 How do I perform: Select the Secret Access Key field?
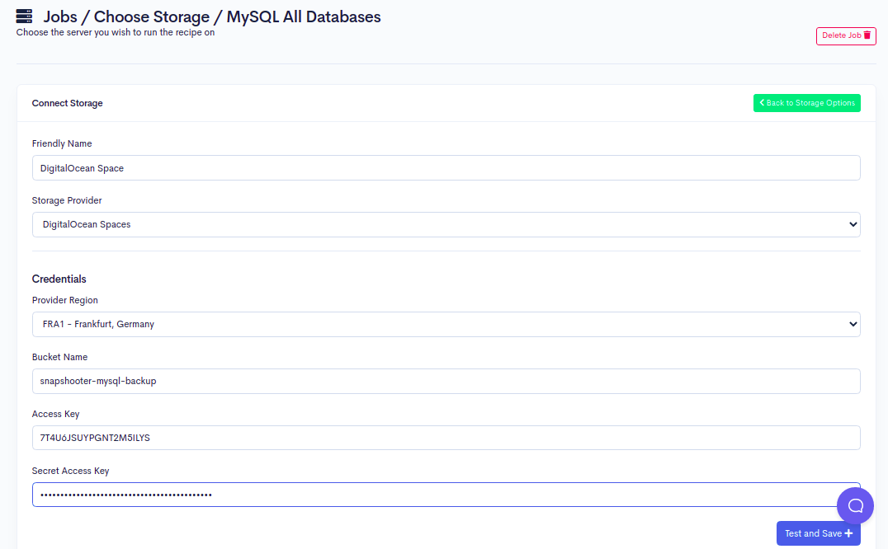click(x=446, y=495)
